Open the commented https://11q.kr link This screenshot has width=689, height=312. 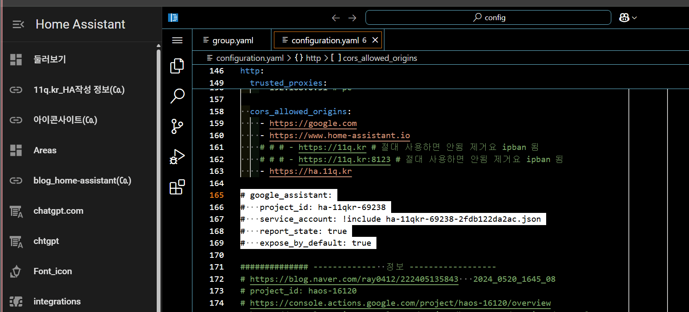[x=332, y=147]
